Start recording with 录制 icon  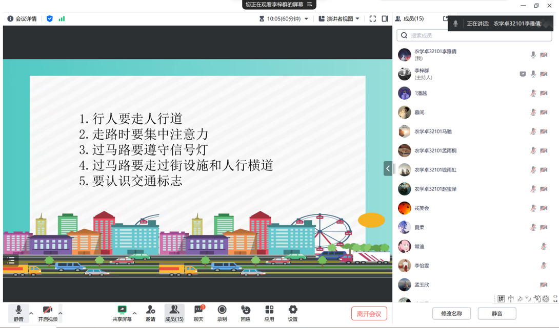(x=222, y=313)
